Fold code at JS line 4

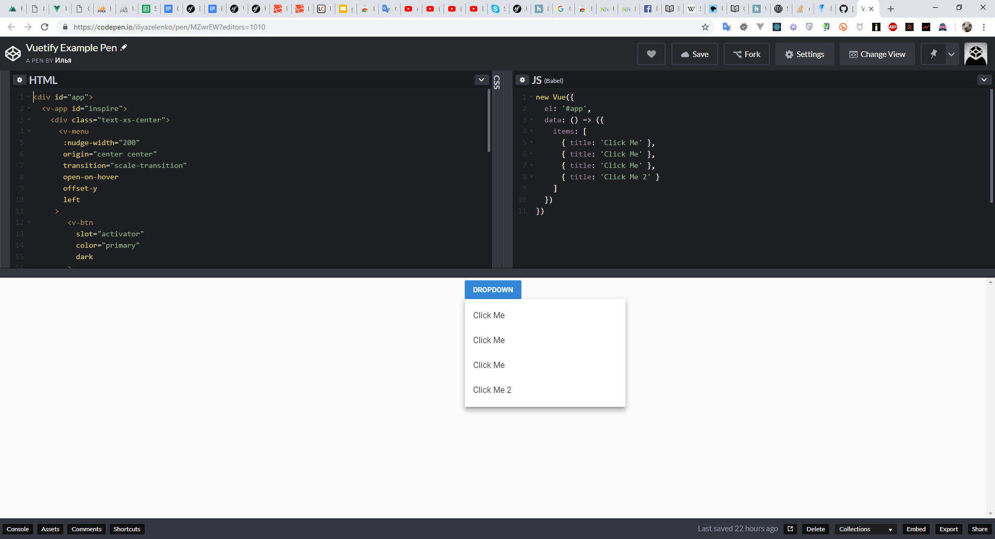(531, 131)
